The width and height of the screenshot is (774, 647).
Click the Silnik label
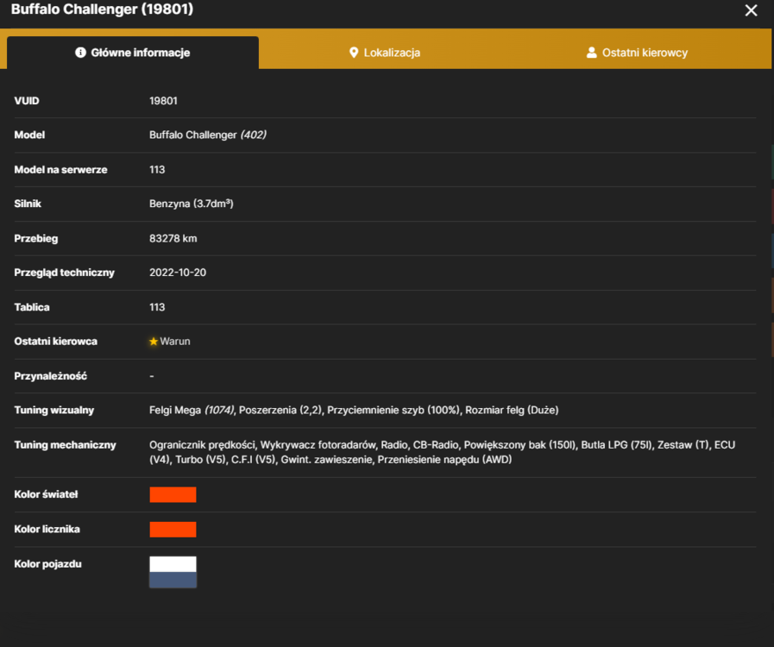28,204
